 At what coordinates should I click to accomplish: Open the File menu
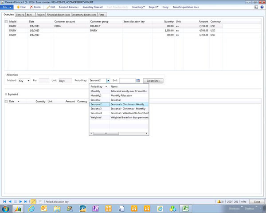pos(7,7)
